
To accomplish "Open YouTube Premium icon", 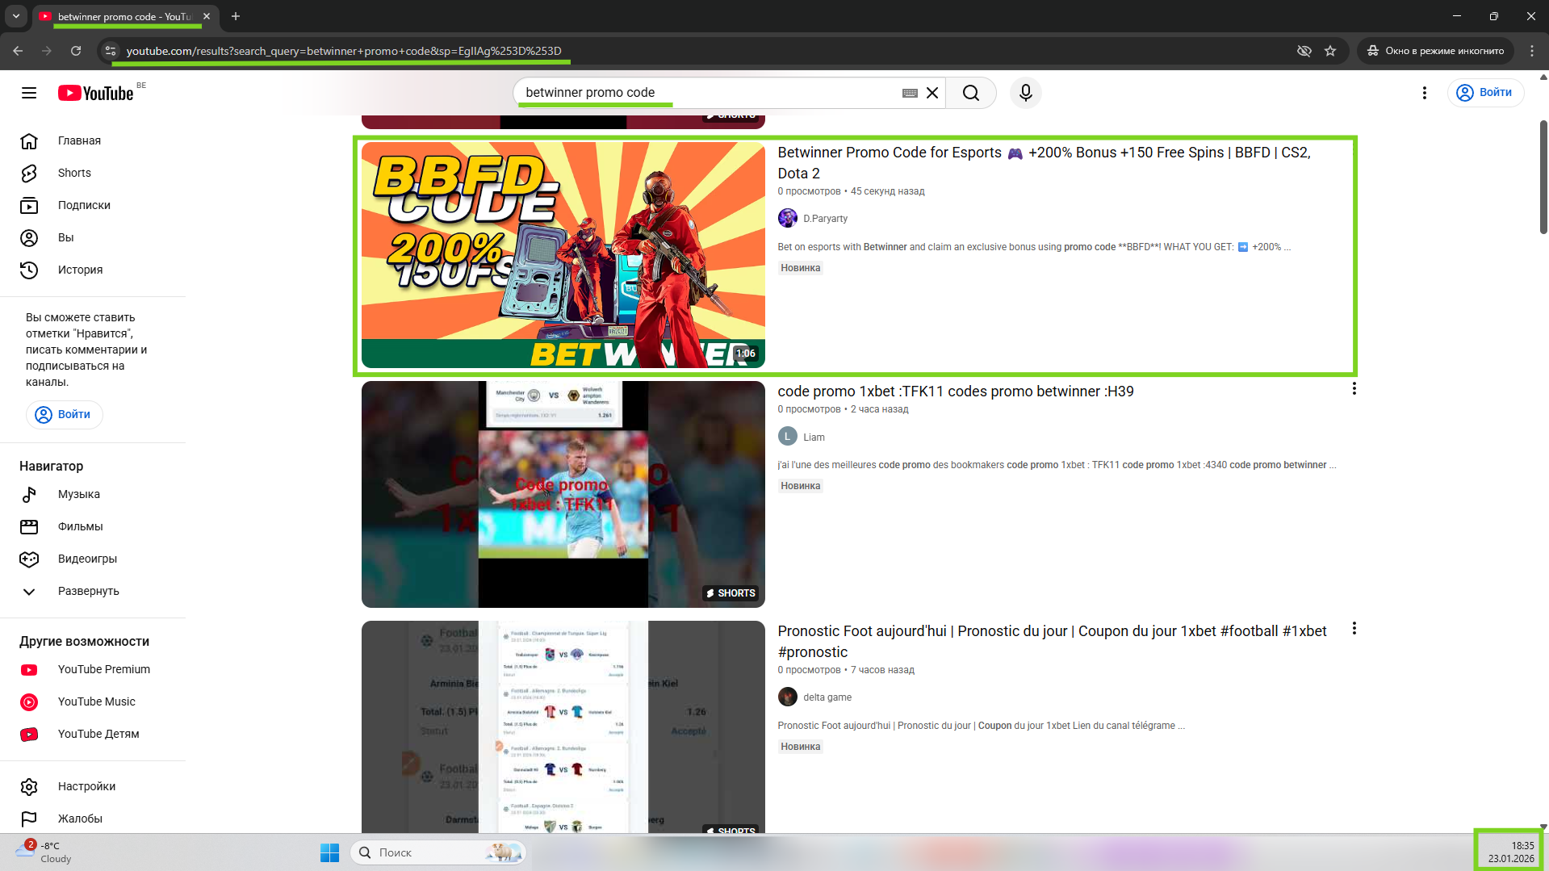I will [29, 670].
